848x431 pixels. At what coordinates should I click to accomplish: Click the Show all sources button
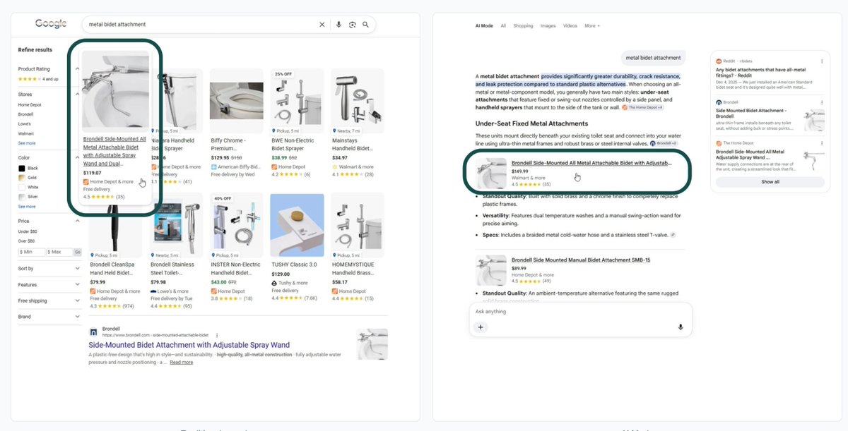[770, 182]
